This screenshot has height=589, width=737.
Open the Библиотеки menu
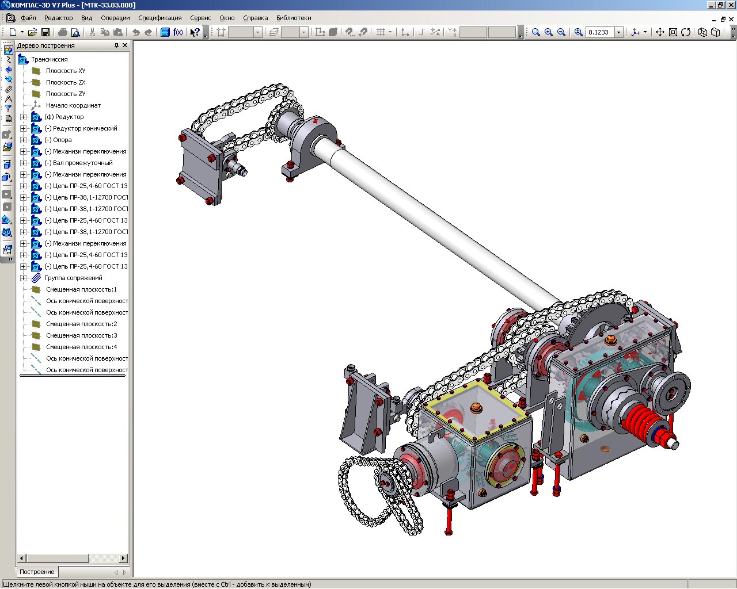click(x=294, y=18)
